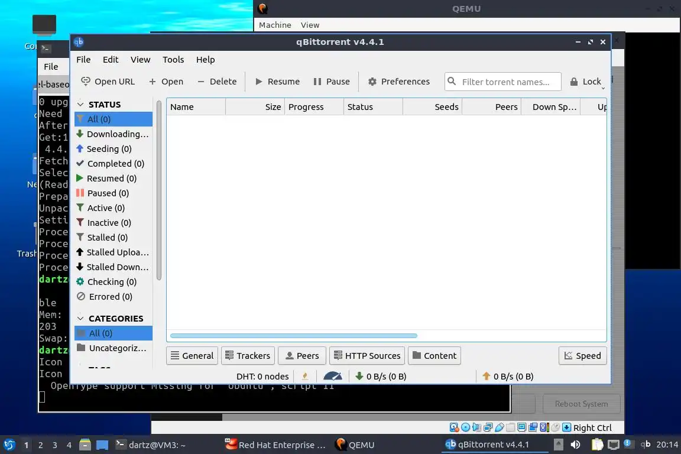The height and width of the screenshot is (454, 681).
Task: Add a torrent file with Open button
Action: [166, 82]
